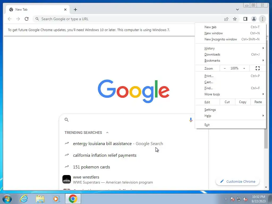Click Paste in the Edit row
Image resolution: width=272 pixels, height=204 pixels.
click(258, 102)
